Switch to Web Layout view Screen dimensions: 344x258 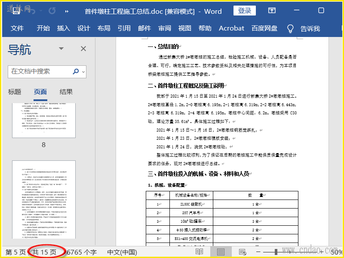coord(242,252)
